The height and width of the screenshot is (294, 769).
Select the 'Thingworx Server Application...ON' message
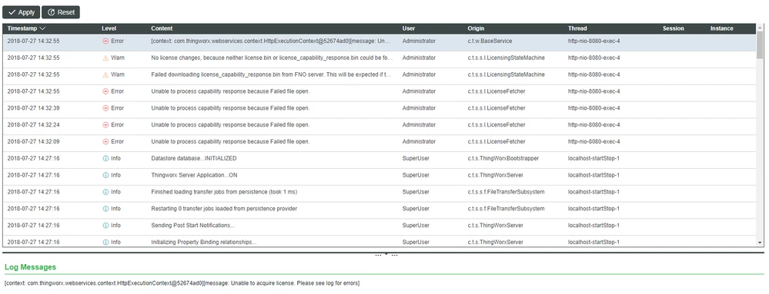[x=194, y=175]
